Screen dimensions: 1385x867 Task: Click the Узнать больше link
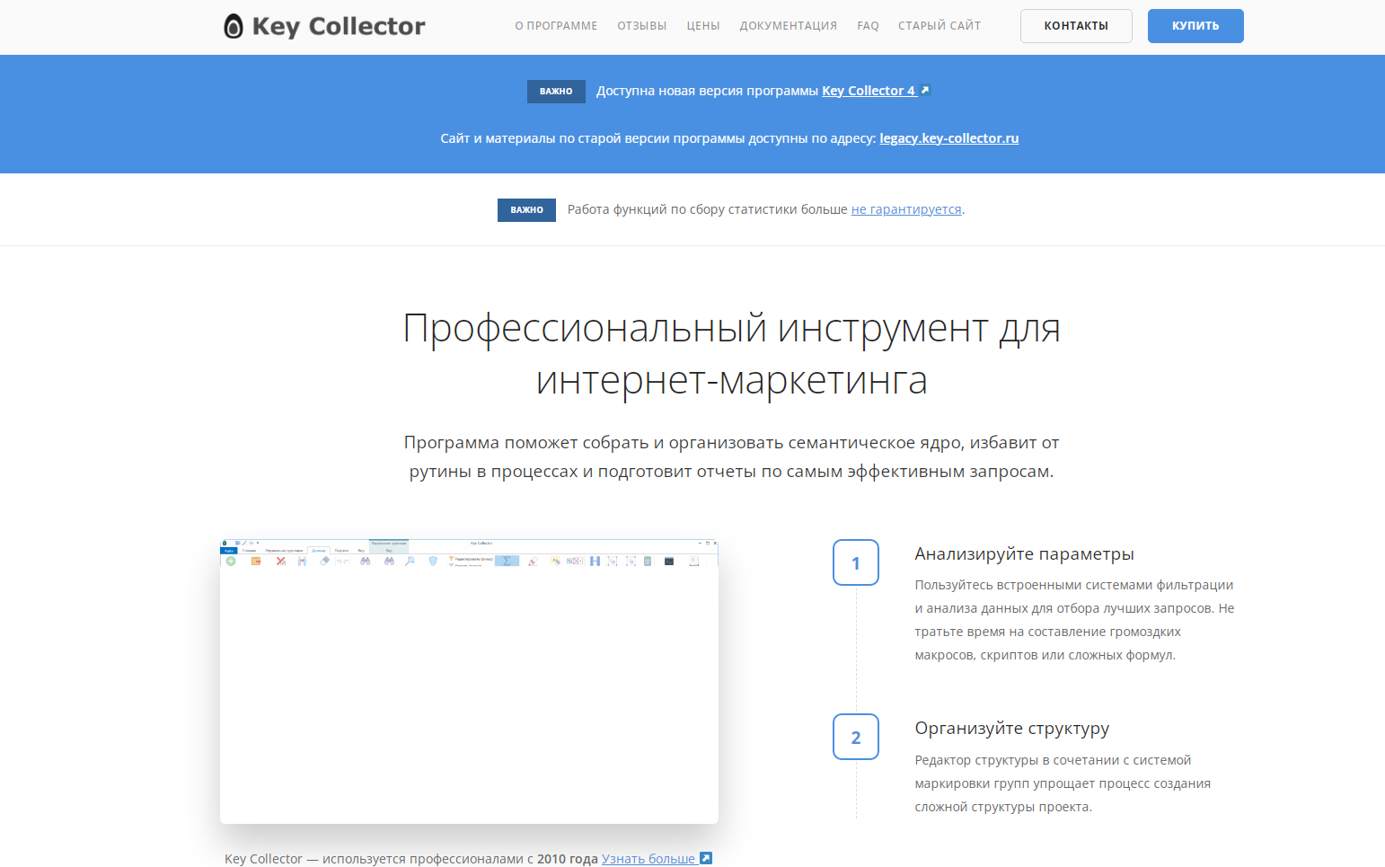coord(648,859)
